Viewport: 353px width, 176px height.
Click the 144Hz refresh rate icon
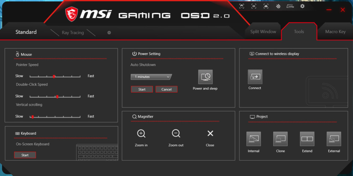[290, 6]
